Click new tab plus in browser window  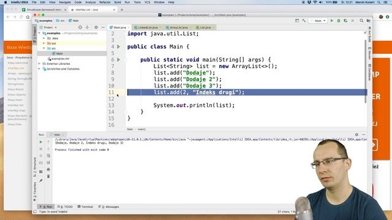coord(122,10)
